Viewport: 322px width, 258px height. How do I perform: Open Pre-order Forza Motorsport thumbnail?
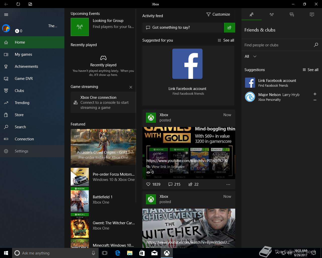pyautogui.click(x=80, y=177)
